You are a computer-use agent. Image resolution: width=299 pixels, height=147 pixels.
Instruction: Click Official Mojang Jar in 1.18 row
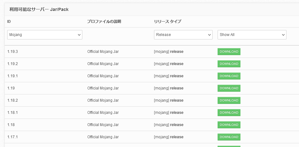(x=103, y=125)
